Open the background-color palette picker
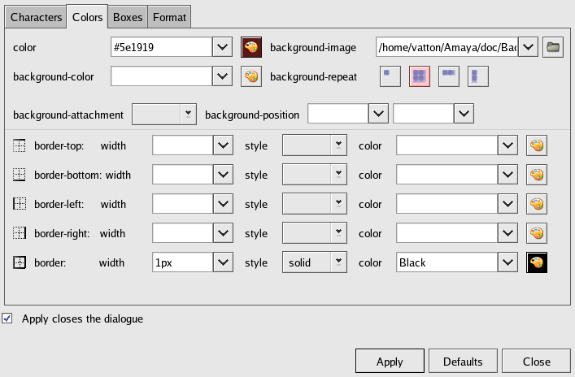Image resolution: width=575 pixels, height=377 pixels. (251, 77)
